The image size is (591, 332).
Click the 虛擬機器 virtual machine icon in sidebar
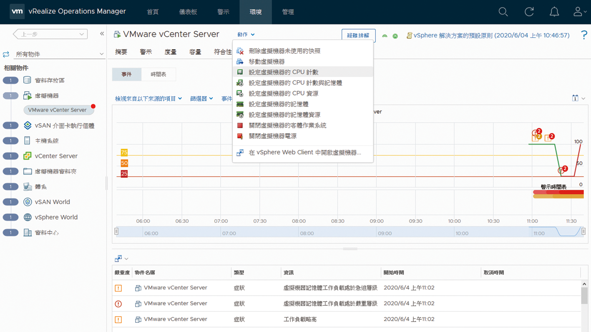[28, 96]
